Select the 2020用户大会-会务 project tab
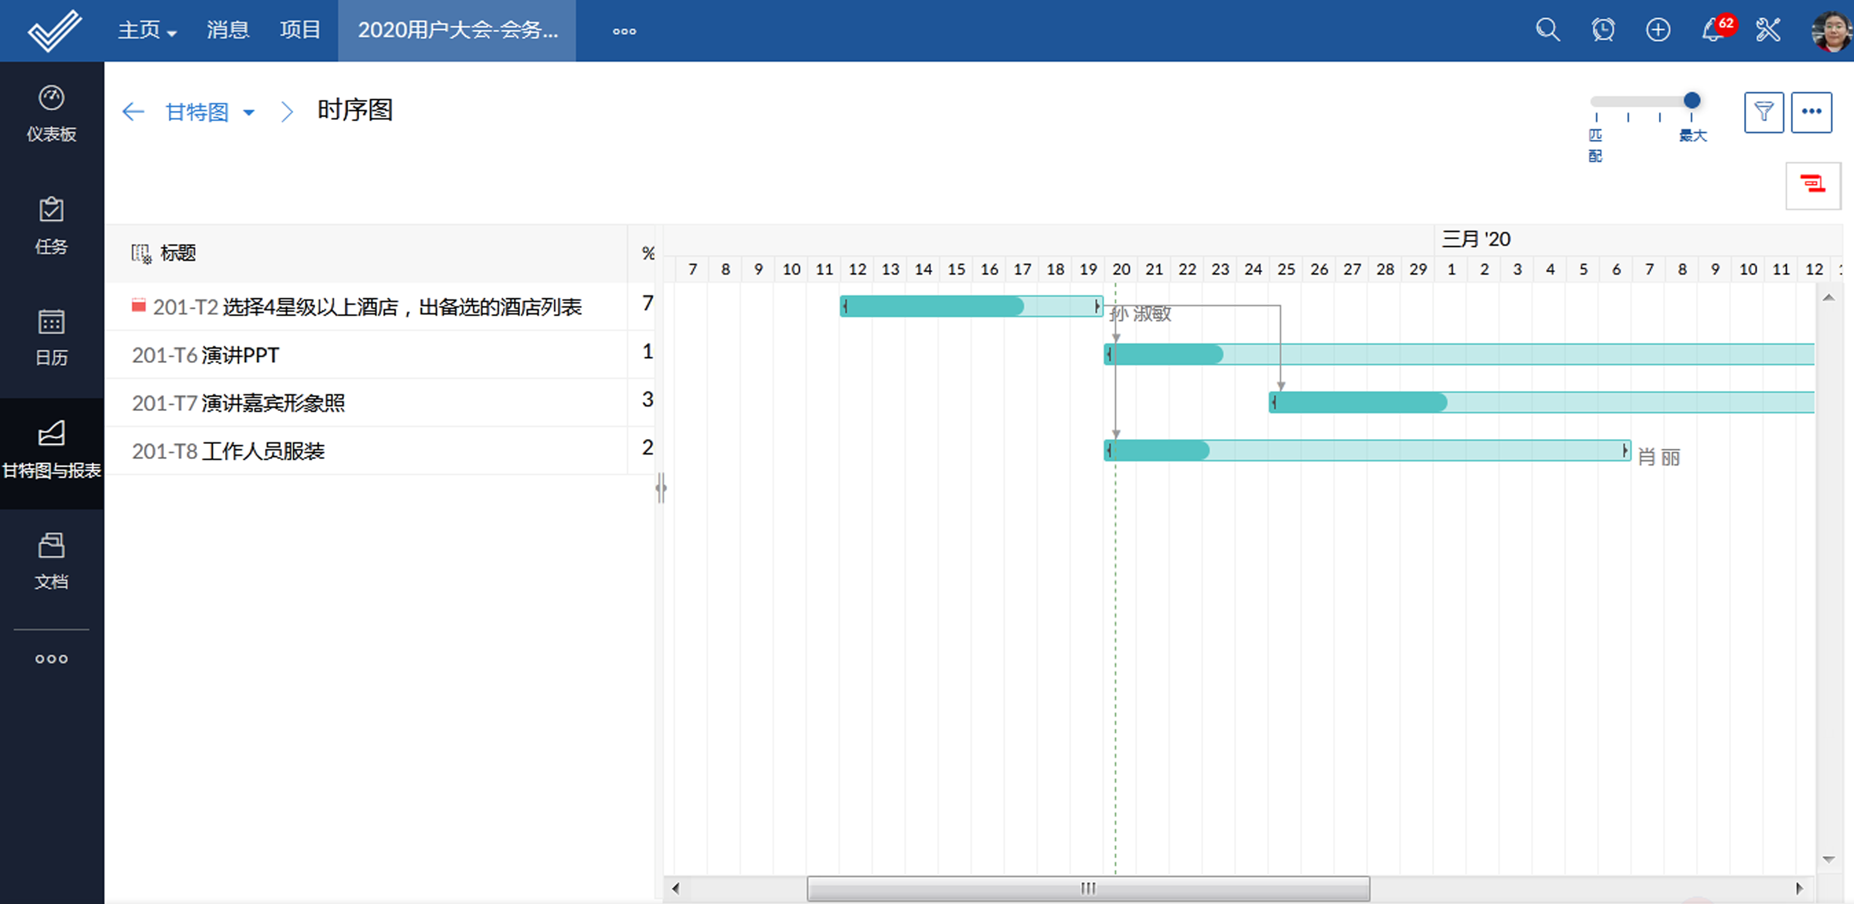Screen dimensions: 1854x904 (457, 30)
